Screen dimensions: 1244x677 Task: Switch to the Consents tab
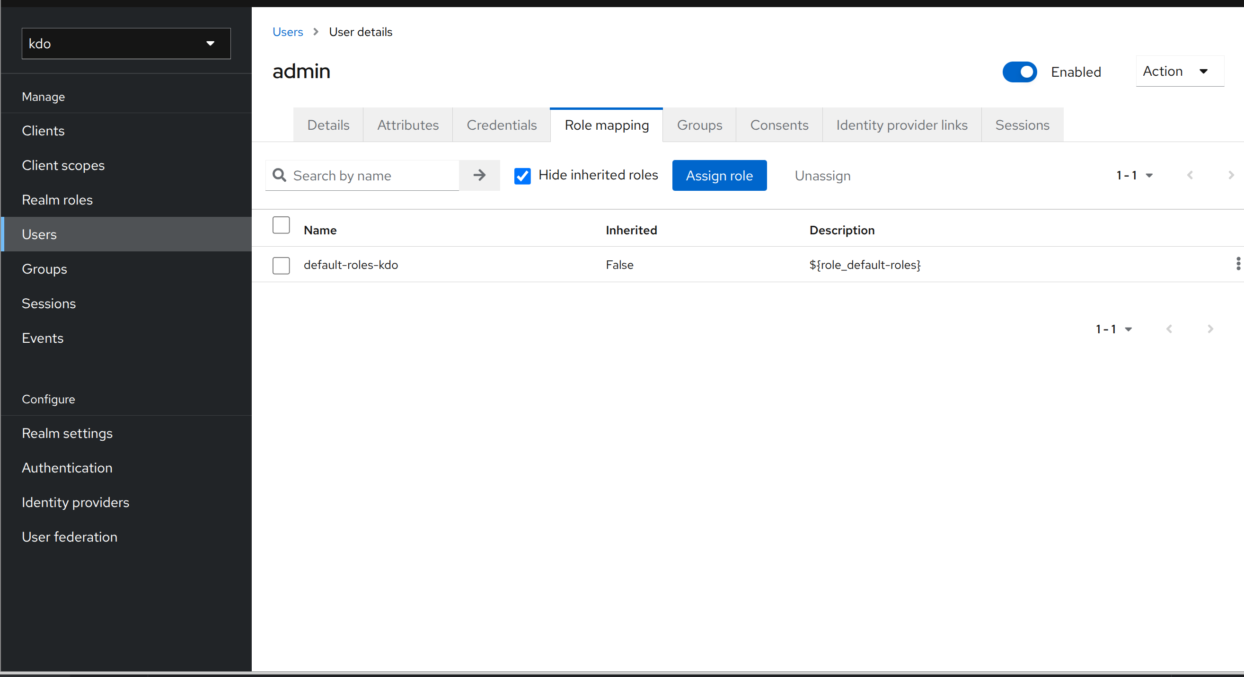point(779,125)
